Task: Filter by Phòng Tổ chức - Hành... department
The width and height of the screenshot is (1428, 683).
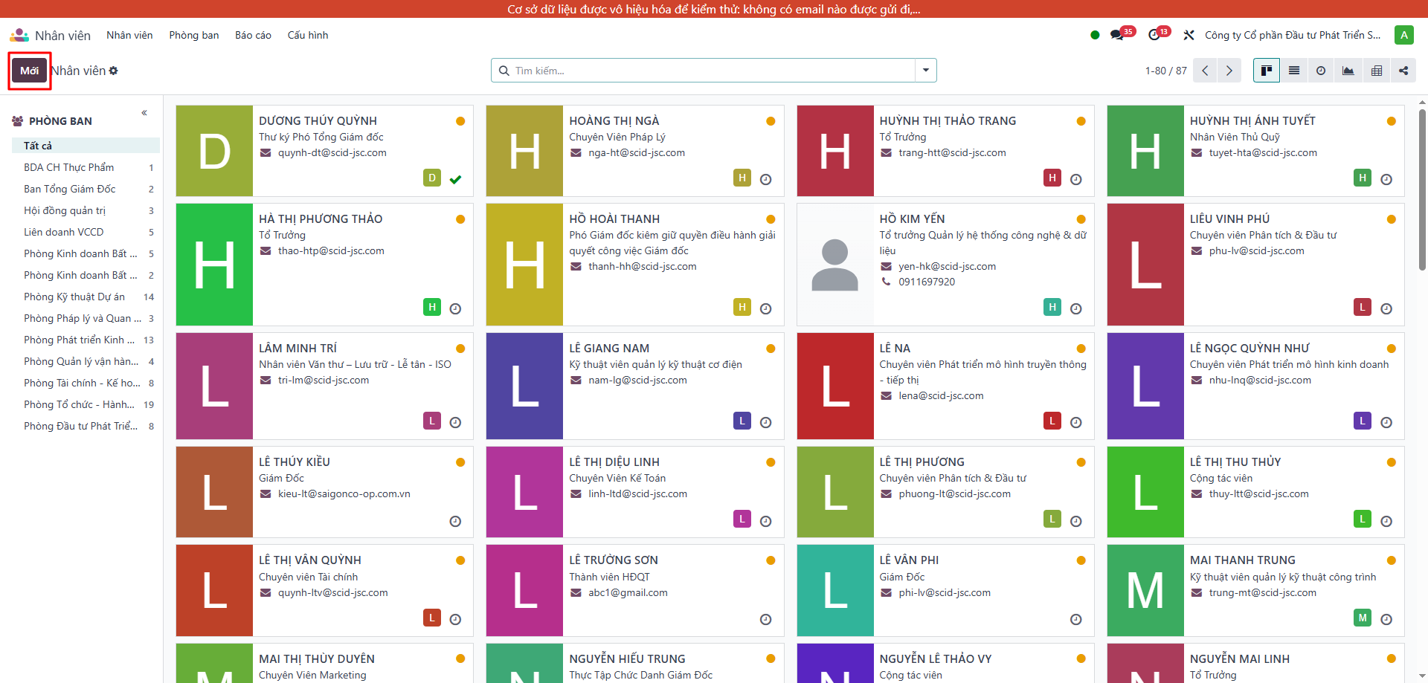Action: pos(86,404)
